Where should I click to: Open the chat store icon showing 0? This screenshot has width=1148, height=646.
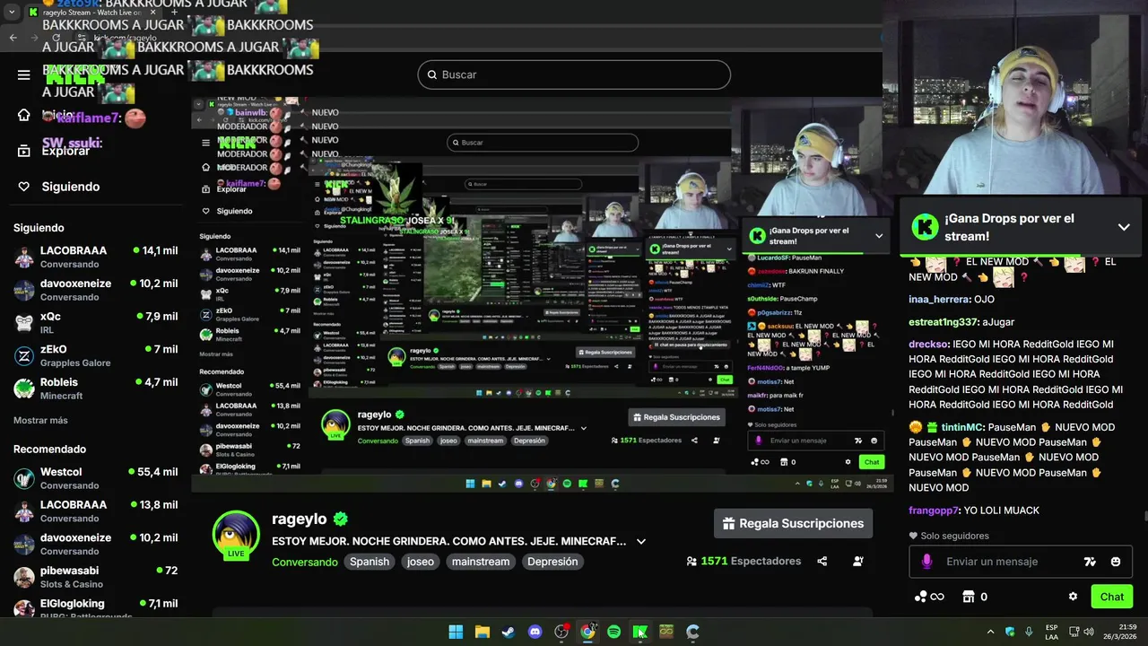[975, 597]
